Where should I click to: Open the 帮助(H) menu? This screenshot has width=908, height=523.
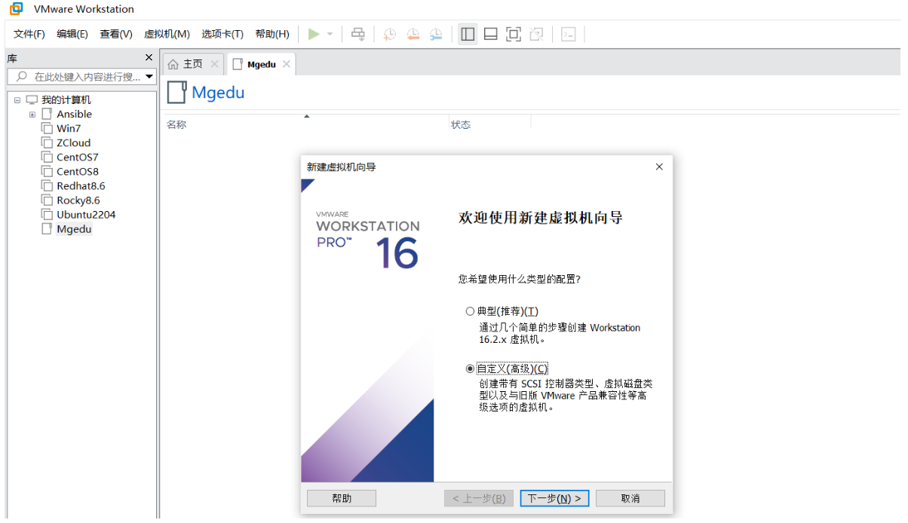click(272, 34)
